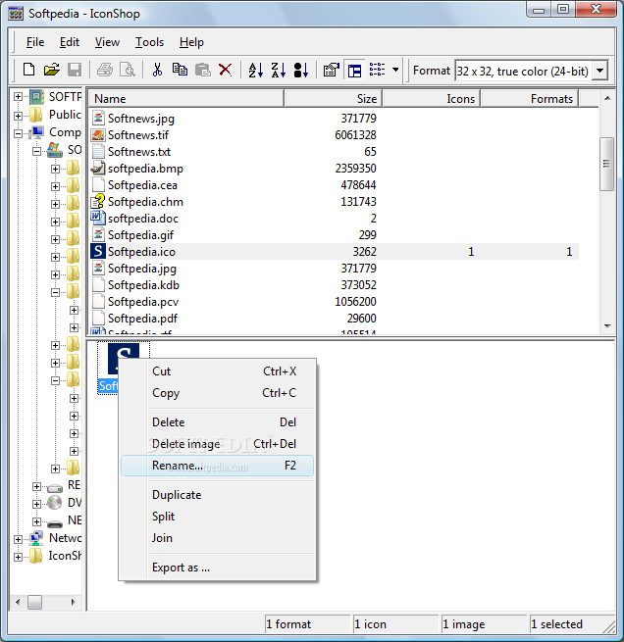This screenshot has height=642, width=624.
Task: Choose Join from the context menu
Action: point(217,538)
